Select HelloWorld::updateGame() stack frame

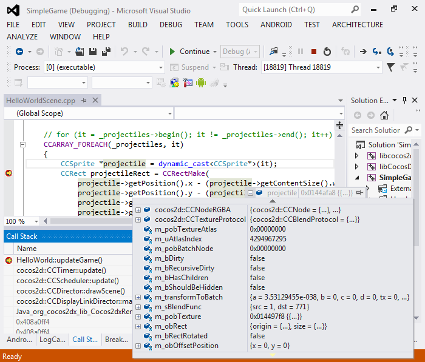tap(59, 260)
